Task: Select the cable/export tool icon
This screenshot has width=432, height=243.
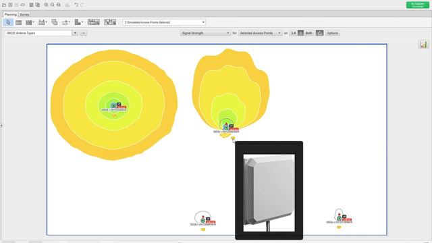Action: point(65,22)
